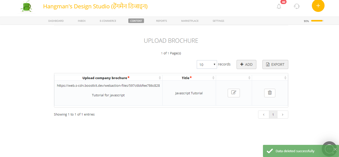Image resolution: width=339 pixels, height=157 pixels.
Task: Sort the Upload company brochure column
Action: point(159,78)
